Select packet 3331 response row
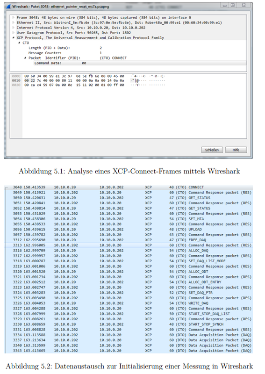 (x=129, y=330)
